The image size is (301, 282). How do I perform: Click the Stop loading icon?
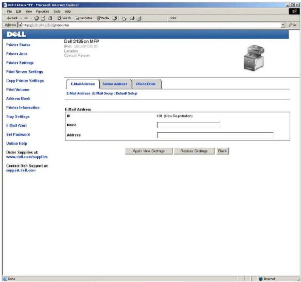(36, 18)
